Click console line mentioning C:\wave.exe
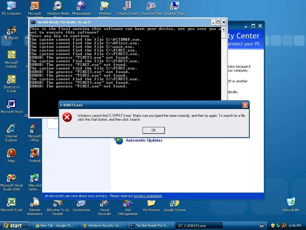 coord(82,47)
